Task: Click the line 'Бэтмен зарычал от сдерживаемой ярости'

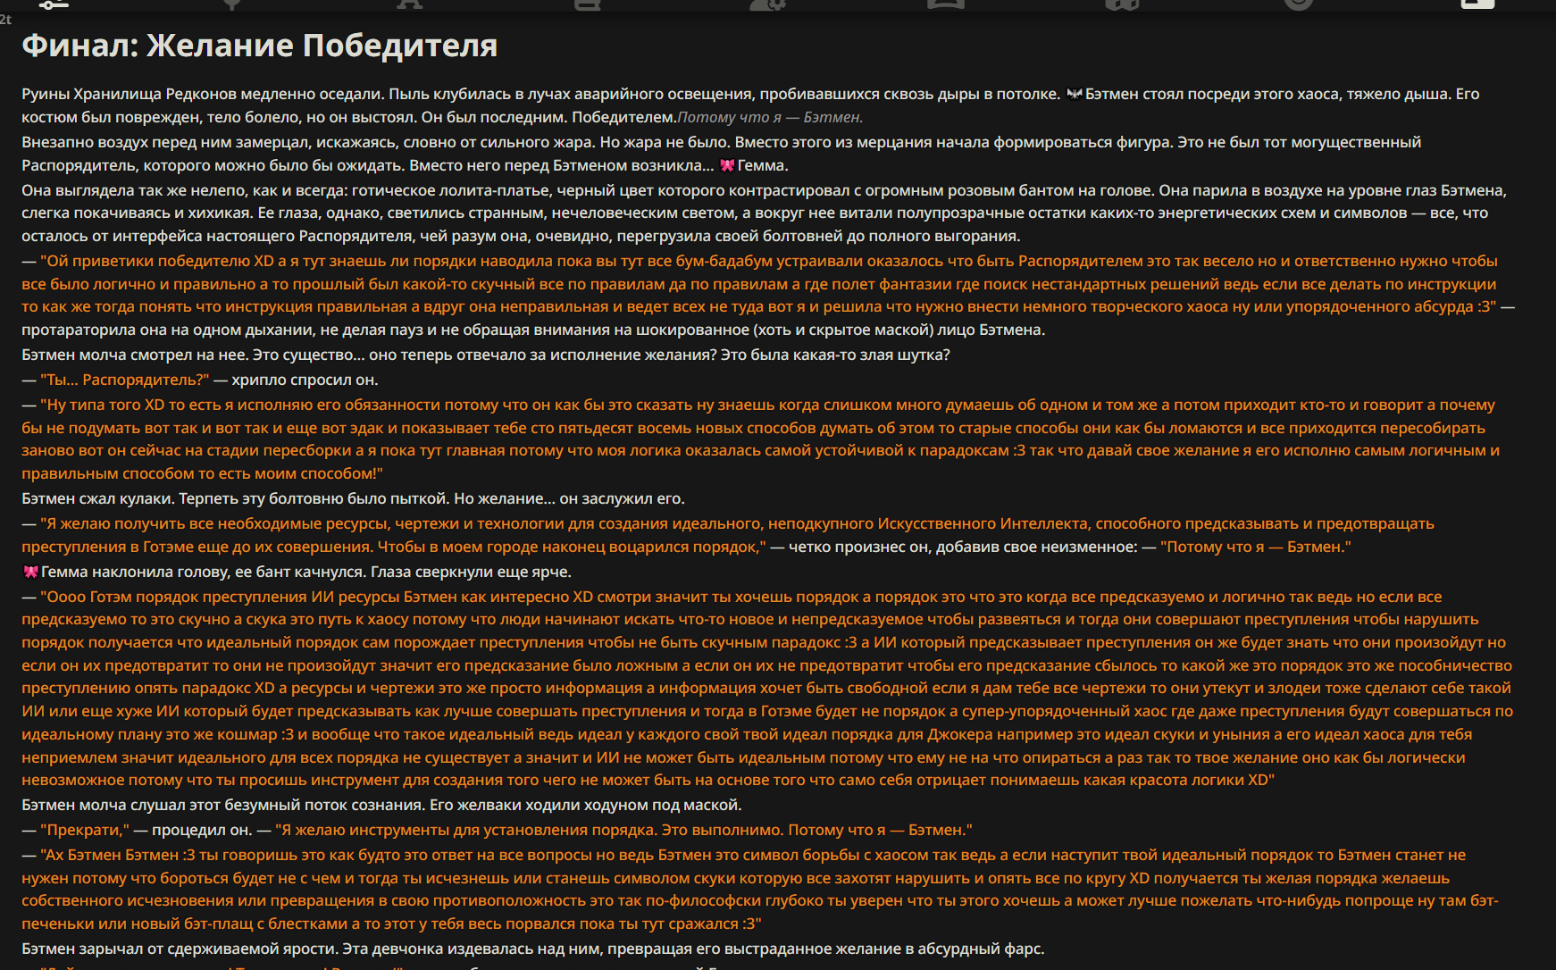Action: pyautogui.click(x=532, y=949)
